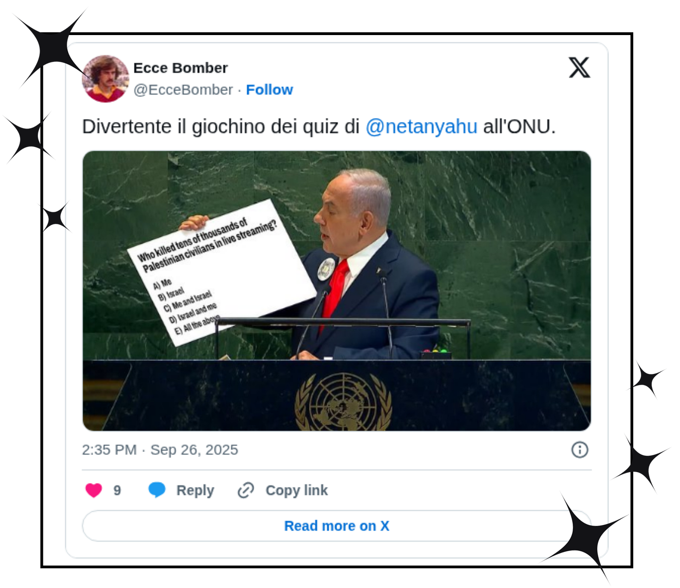680x588 pixels.
Task: Click the Copy link label
Action: coord(297,490)
